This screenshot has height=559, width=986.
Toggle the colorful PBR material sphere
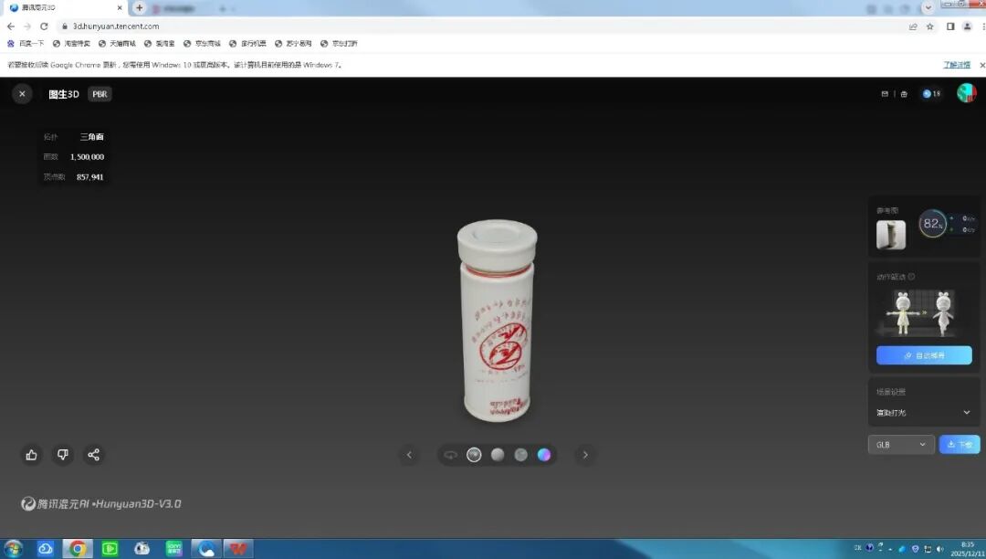pos(543,454)
